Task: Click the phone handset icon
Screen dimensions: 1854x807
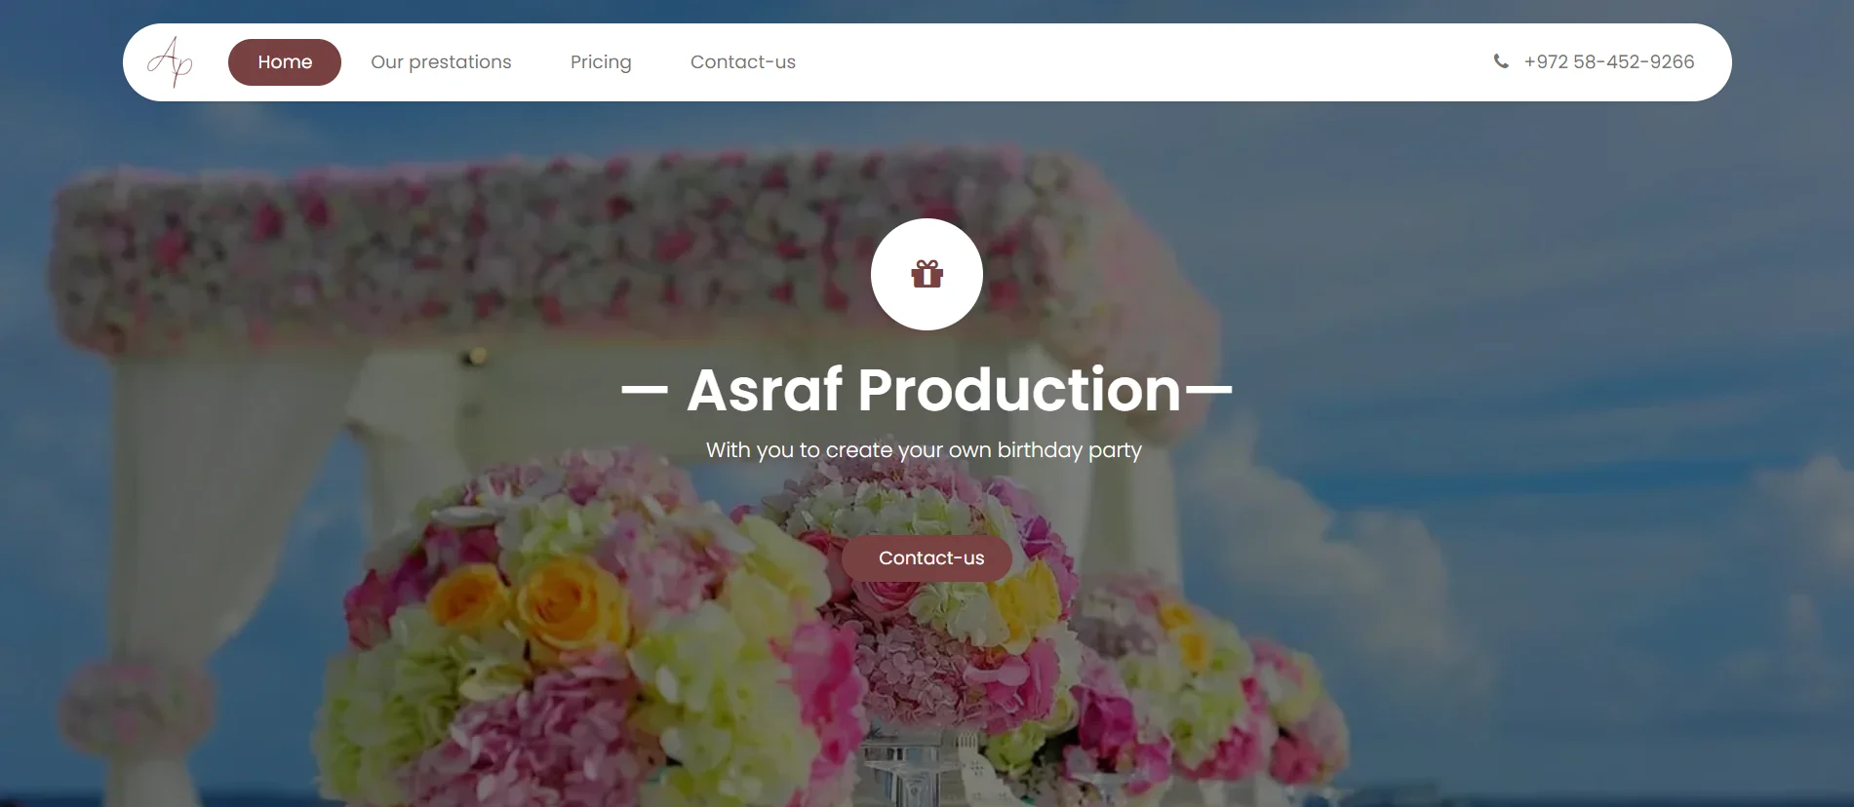Action: coord(1500,61)
